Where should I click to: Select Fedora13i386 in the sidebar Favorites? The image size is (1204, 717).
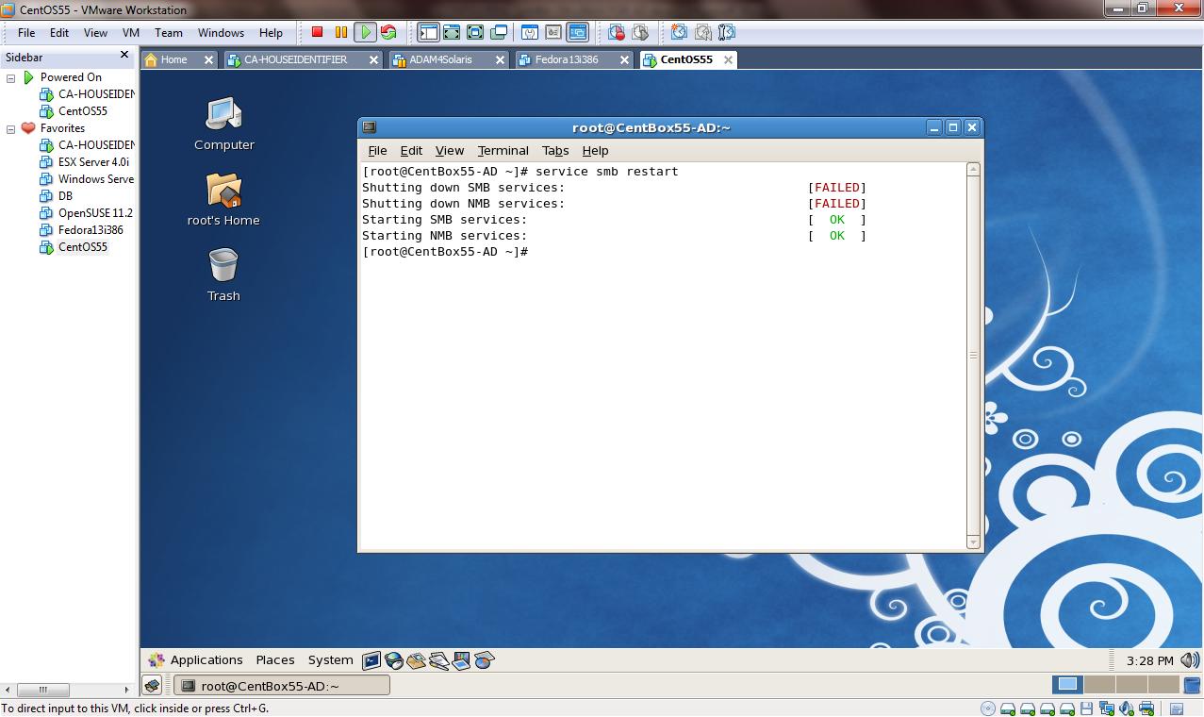coord(91,230)
